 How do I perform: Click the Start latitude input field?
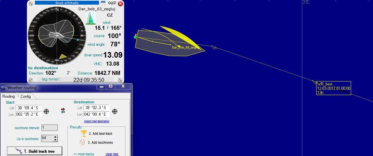28,108
